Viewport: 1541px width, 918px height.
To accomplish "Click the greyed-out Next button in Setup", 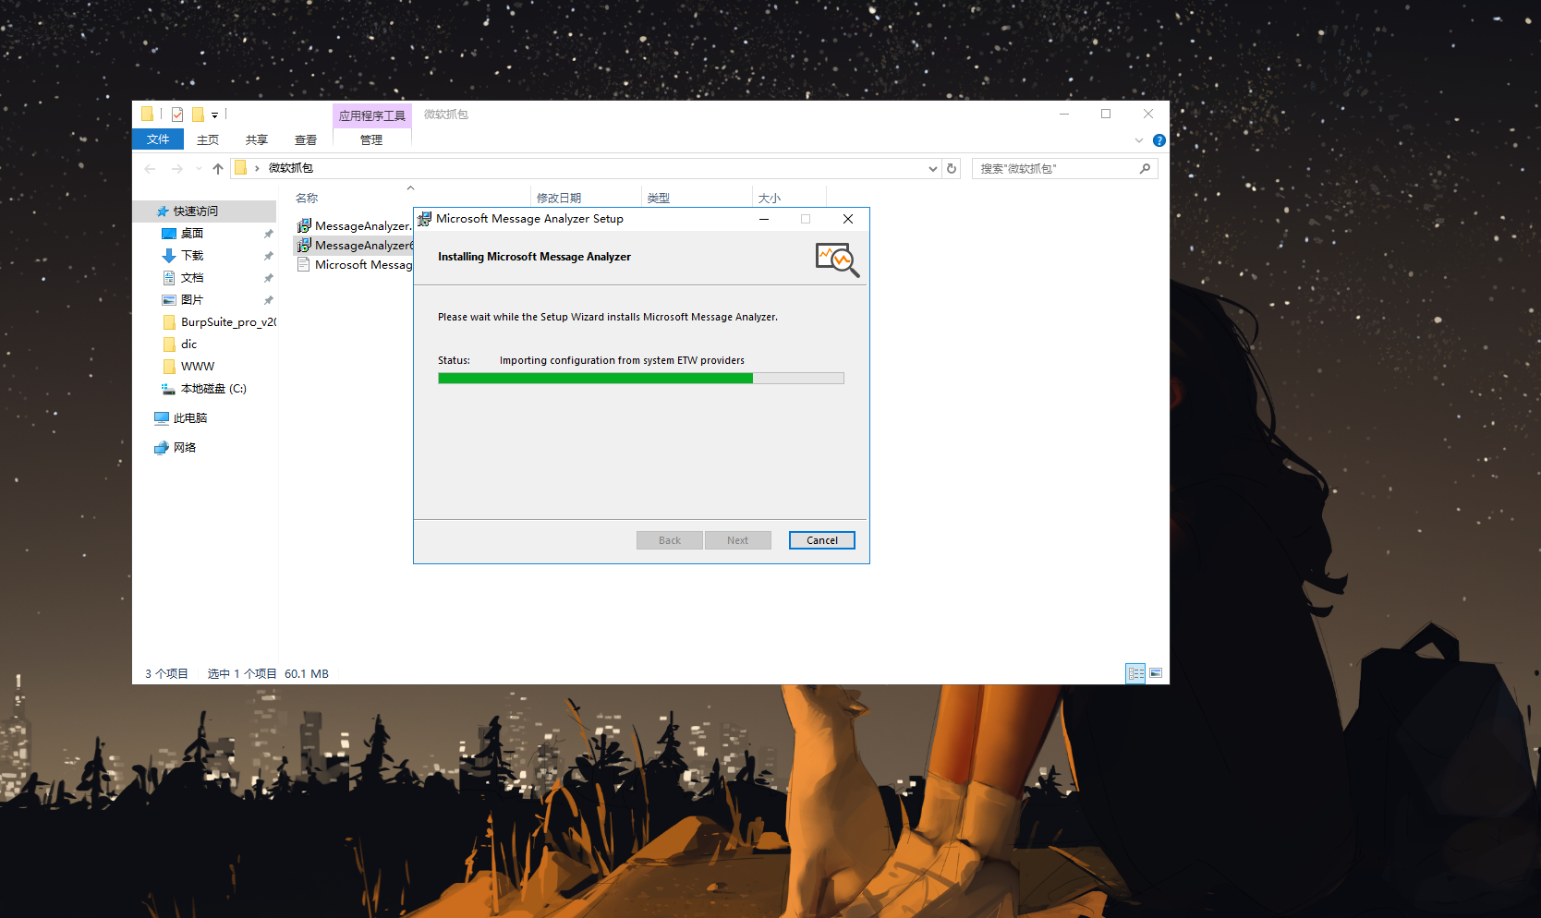I will point(738,540).
